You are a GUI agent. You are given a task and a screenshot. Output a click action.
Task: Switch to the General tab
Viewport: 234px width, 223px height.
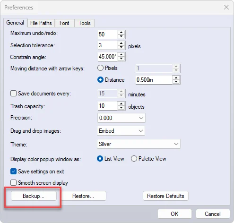pos(15,23)
